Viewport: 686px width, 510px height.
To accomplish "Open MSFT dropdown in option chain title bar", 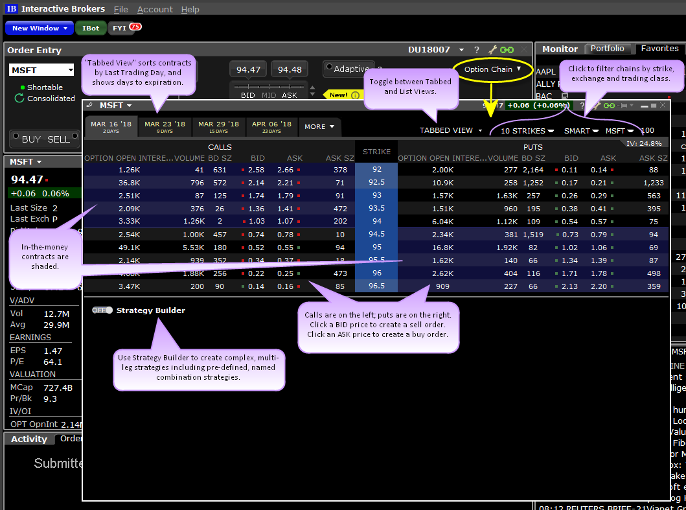I will 115,106.
